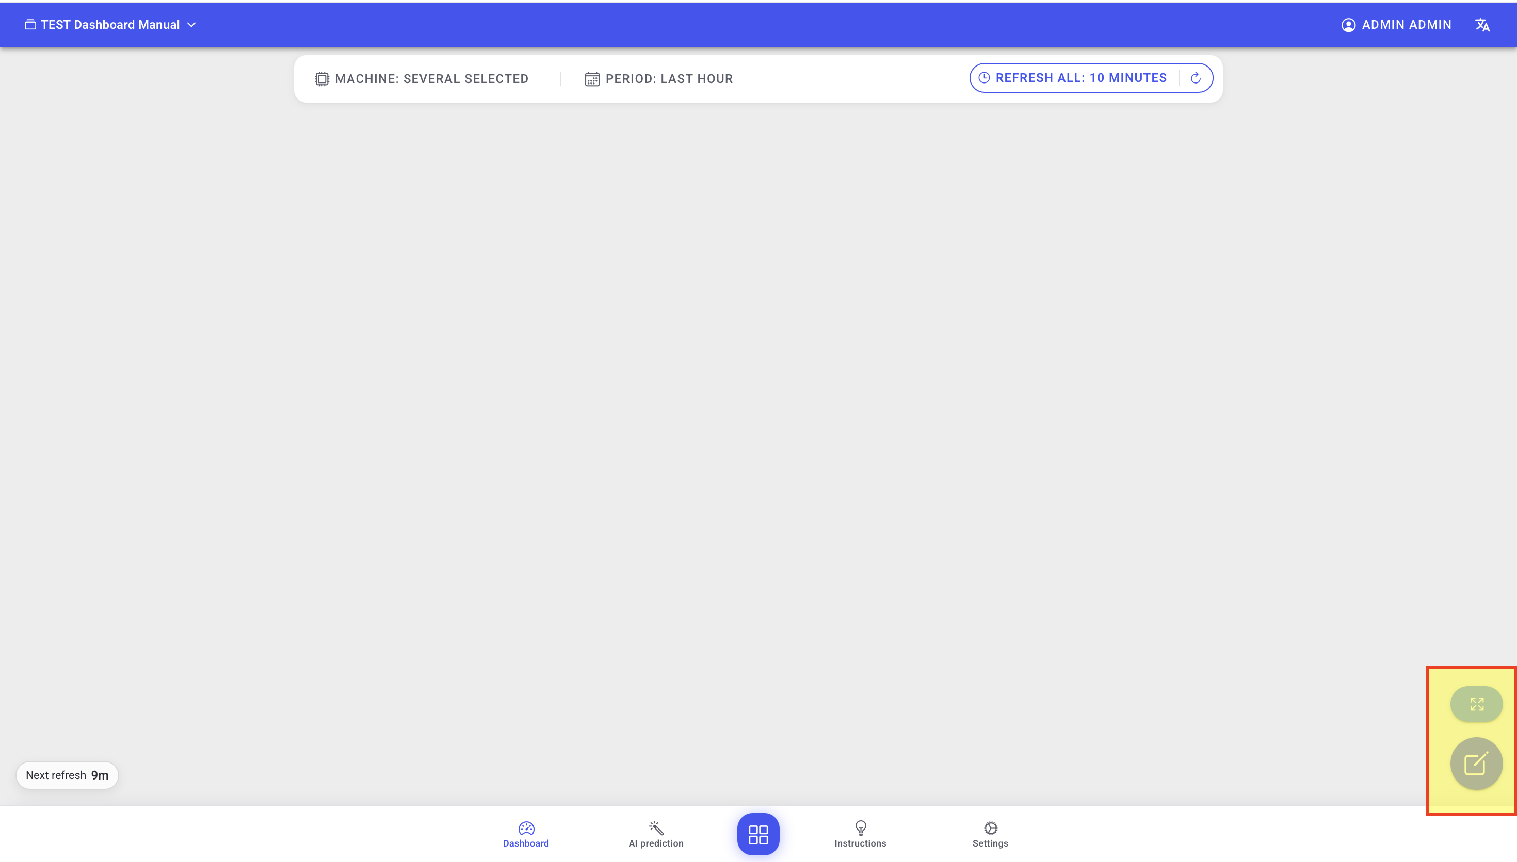The width and height of the screenshot is (1517, 862).
Task: Open the Settings tab
Action: [990, 834]
